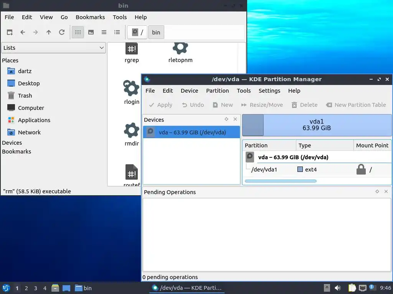Viewport: 393px width, 294px height.
Task: Click New partition toolbar button
Action: point(223,105)
